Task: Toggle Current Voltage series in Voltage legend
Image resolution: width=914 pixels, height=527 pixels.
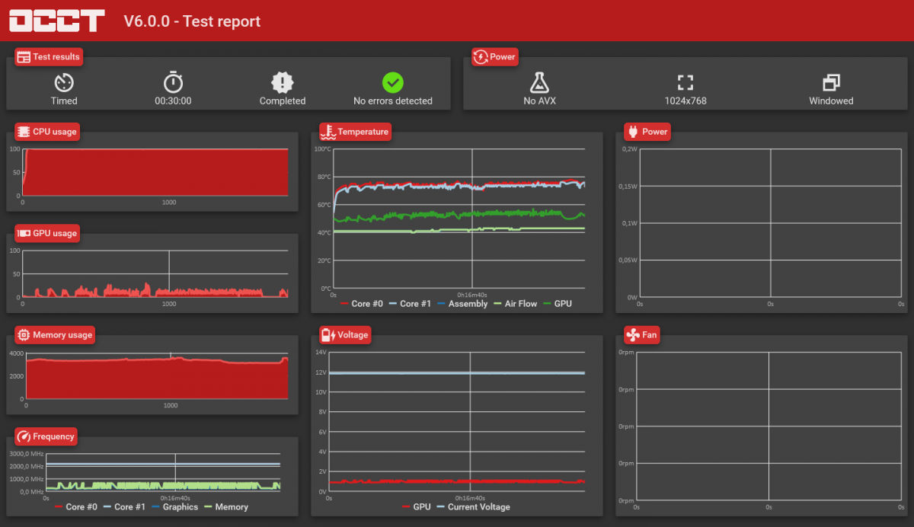Action: pos(473,507)
